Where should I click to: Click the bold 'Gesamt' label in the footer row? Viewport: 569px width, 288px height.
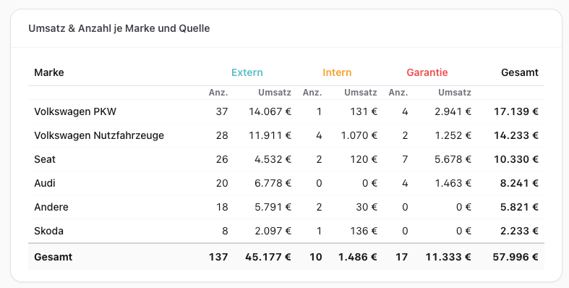click(x=54, y=257)
